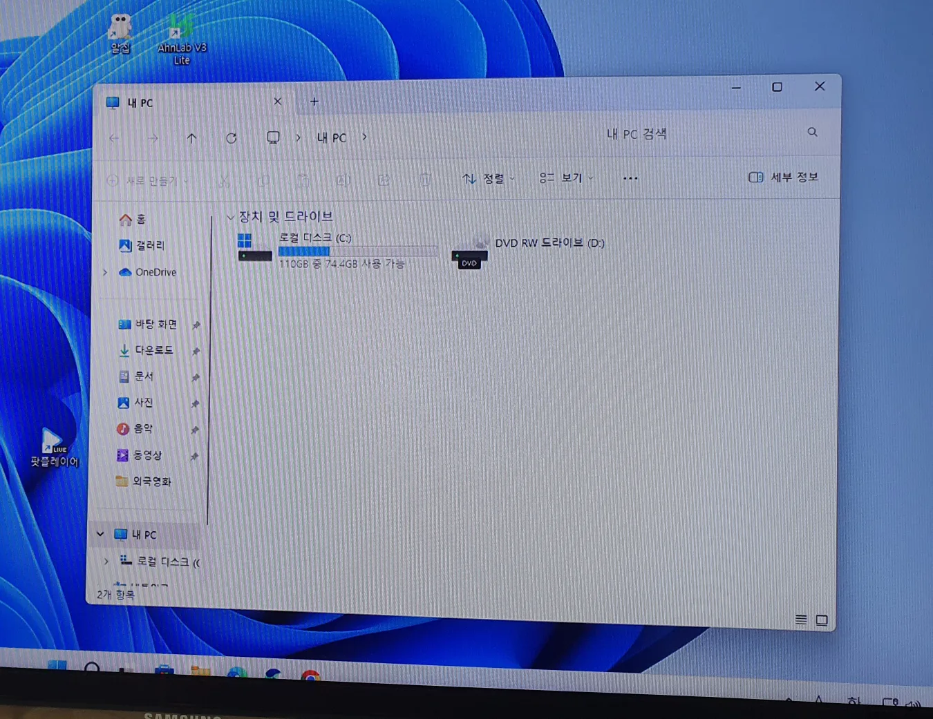Select the 팟플레이어 desktop shortcut

[x=55, y=448]
